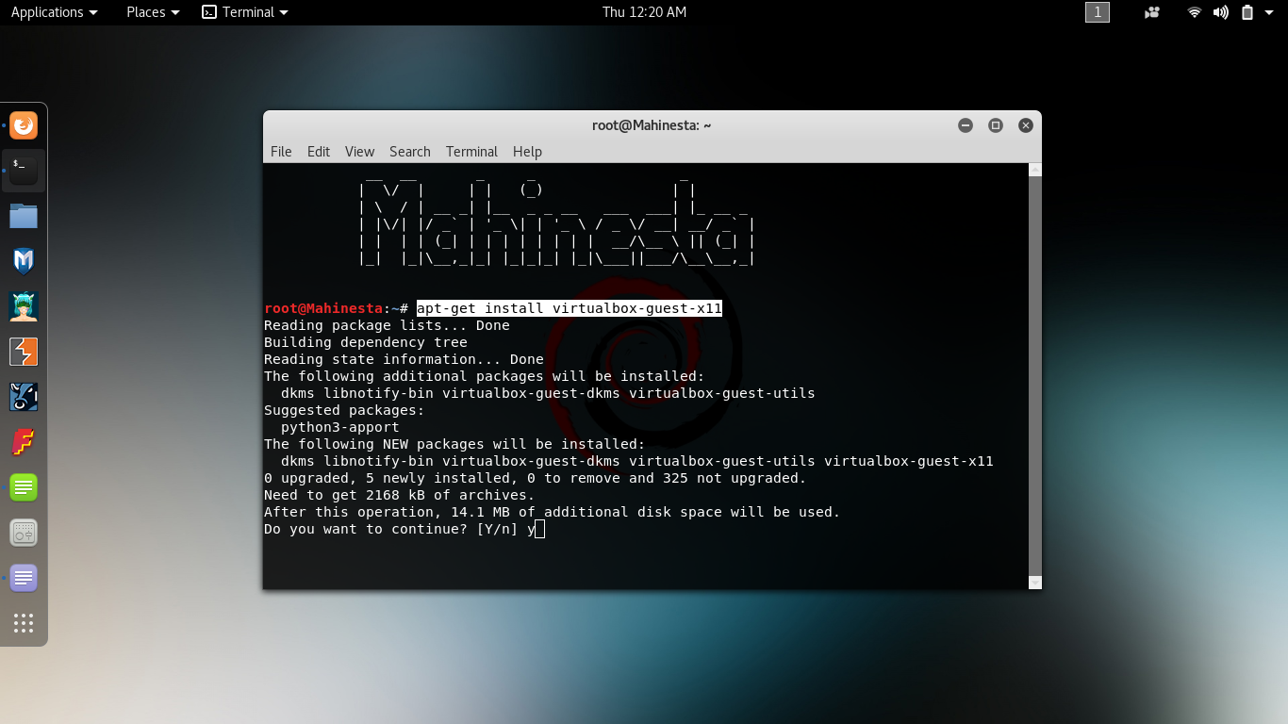Viewport: 1288px width, 724px height.
Task: Click 'Do you want to continue?' line
Action: tap(400, 529)
